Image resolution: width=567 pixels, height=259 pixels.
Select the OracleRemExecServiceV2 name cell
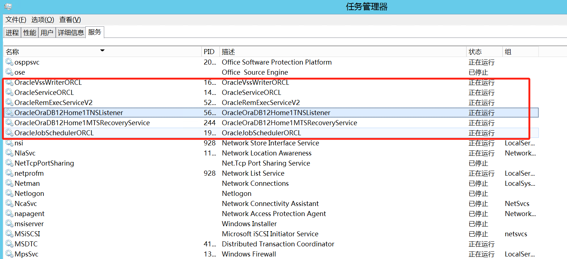coord(54,102)
